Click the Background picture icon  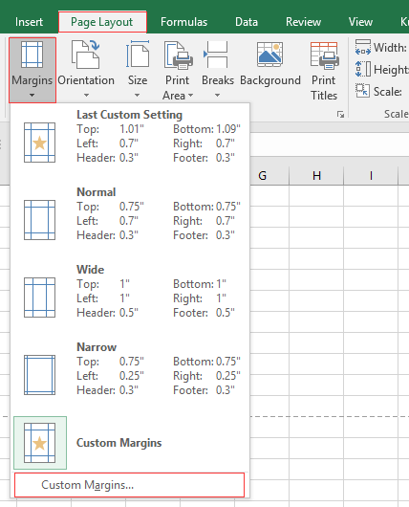pyautogui.click(x=270, y=55)
